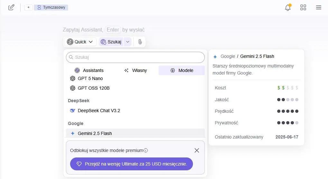Image resolution: width=328 pixels, height=179 pixels.
Task: Click the new chat pencil icon
Action: [11, 7]
